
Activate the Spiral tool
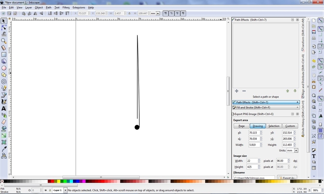coord(4,81)
